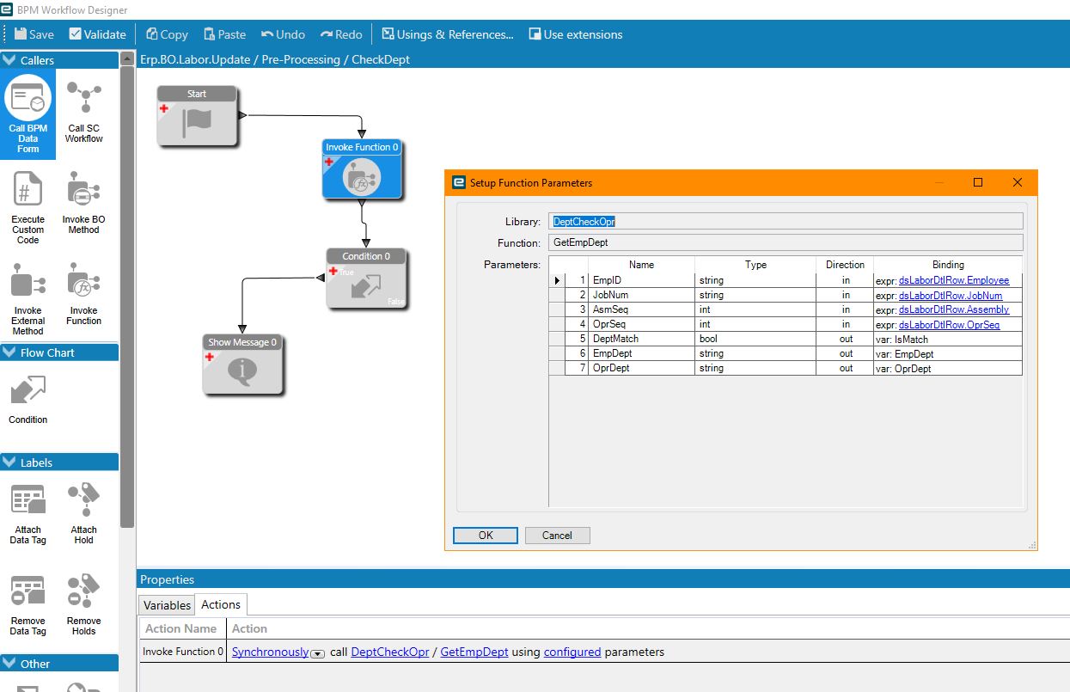Viewport: 1070px width, 692px height.
Task: Select the Remove Holds item
Action: pyautogui.click(x=83, y=604)
